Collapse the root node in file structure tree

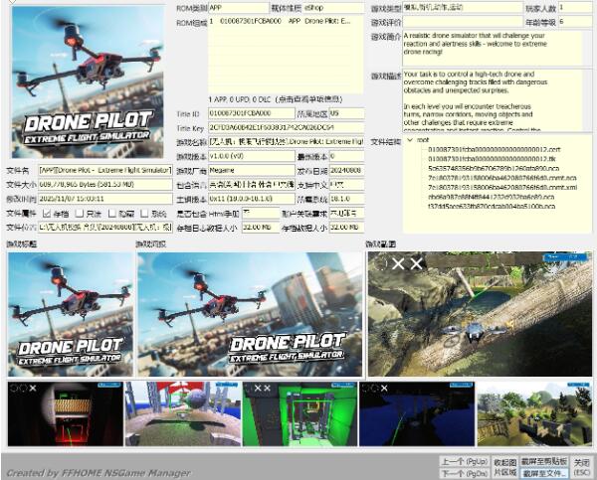pos(410,140)
